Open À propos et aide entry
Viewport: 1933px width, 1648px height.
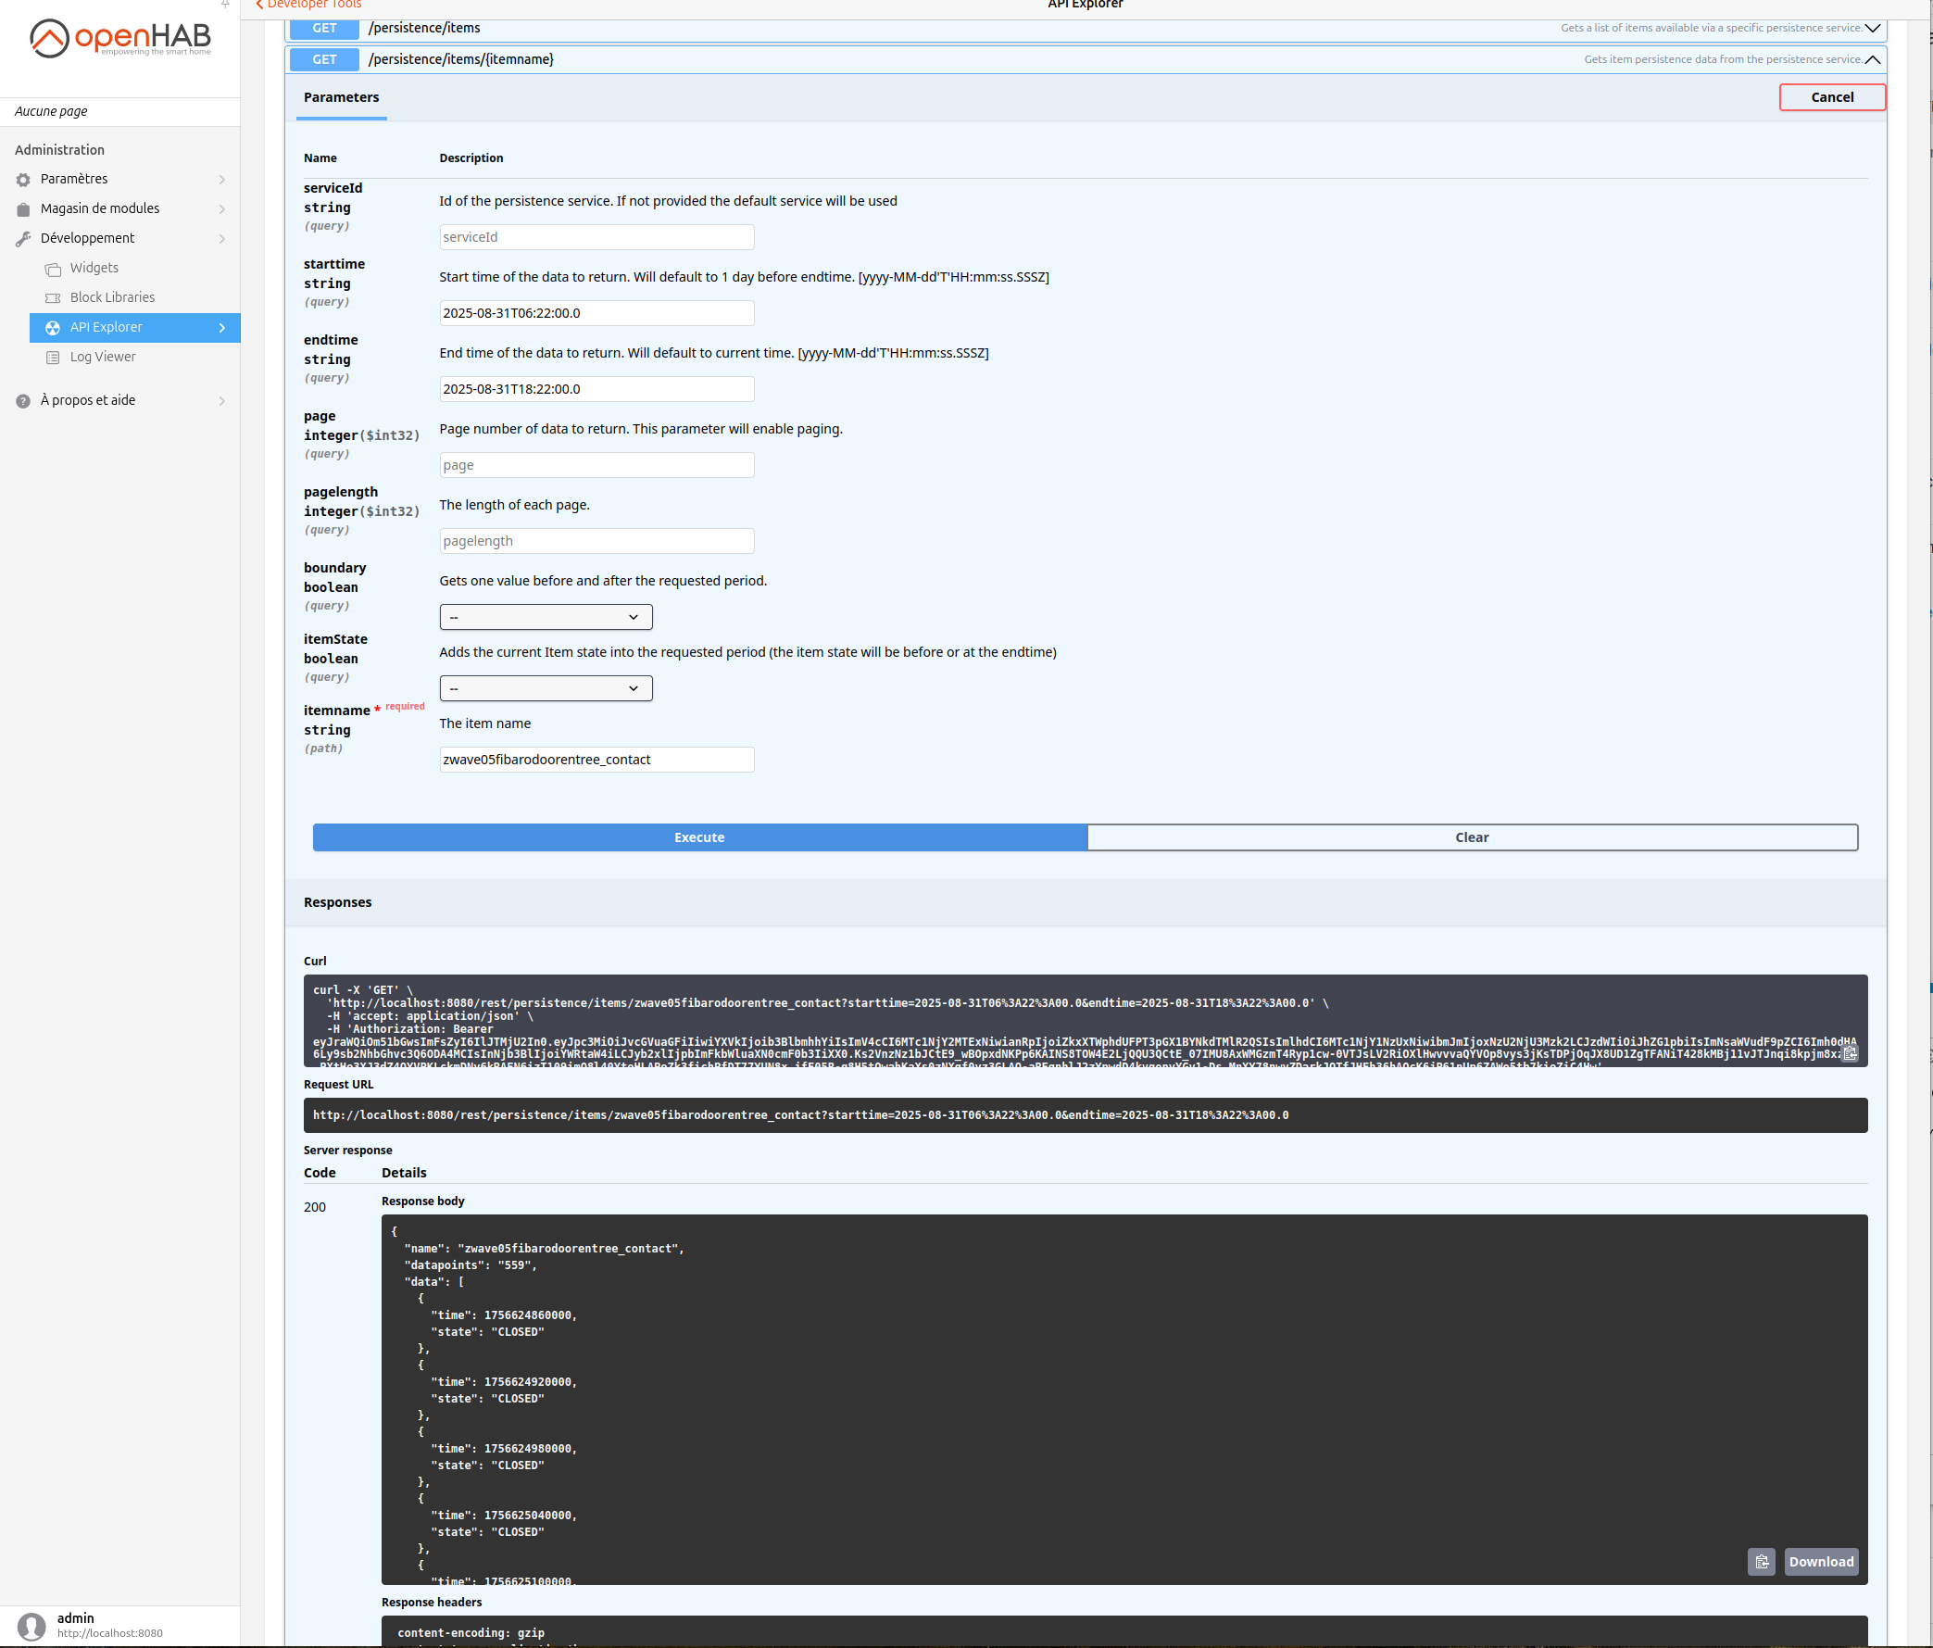tap(120, 400)
